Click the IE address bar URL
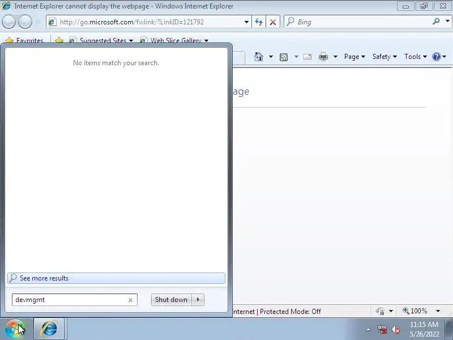Viewport: 453px width, 340px height. 132,22
